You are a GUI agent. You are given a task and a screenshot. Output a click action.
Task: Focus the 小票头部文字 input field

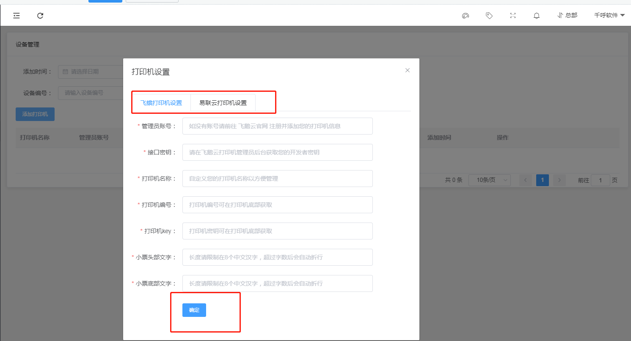[278, 257]
